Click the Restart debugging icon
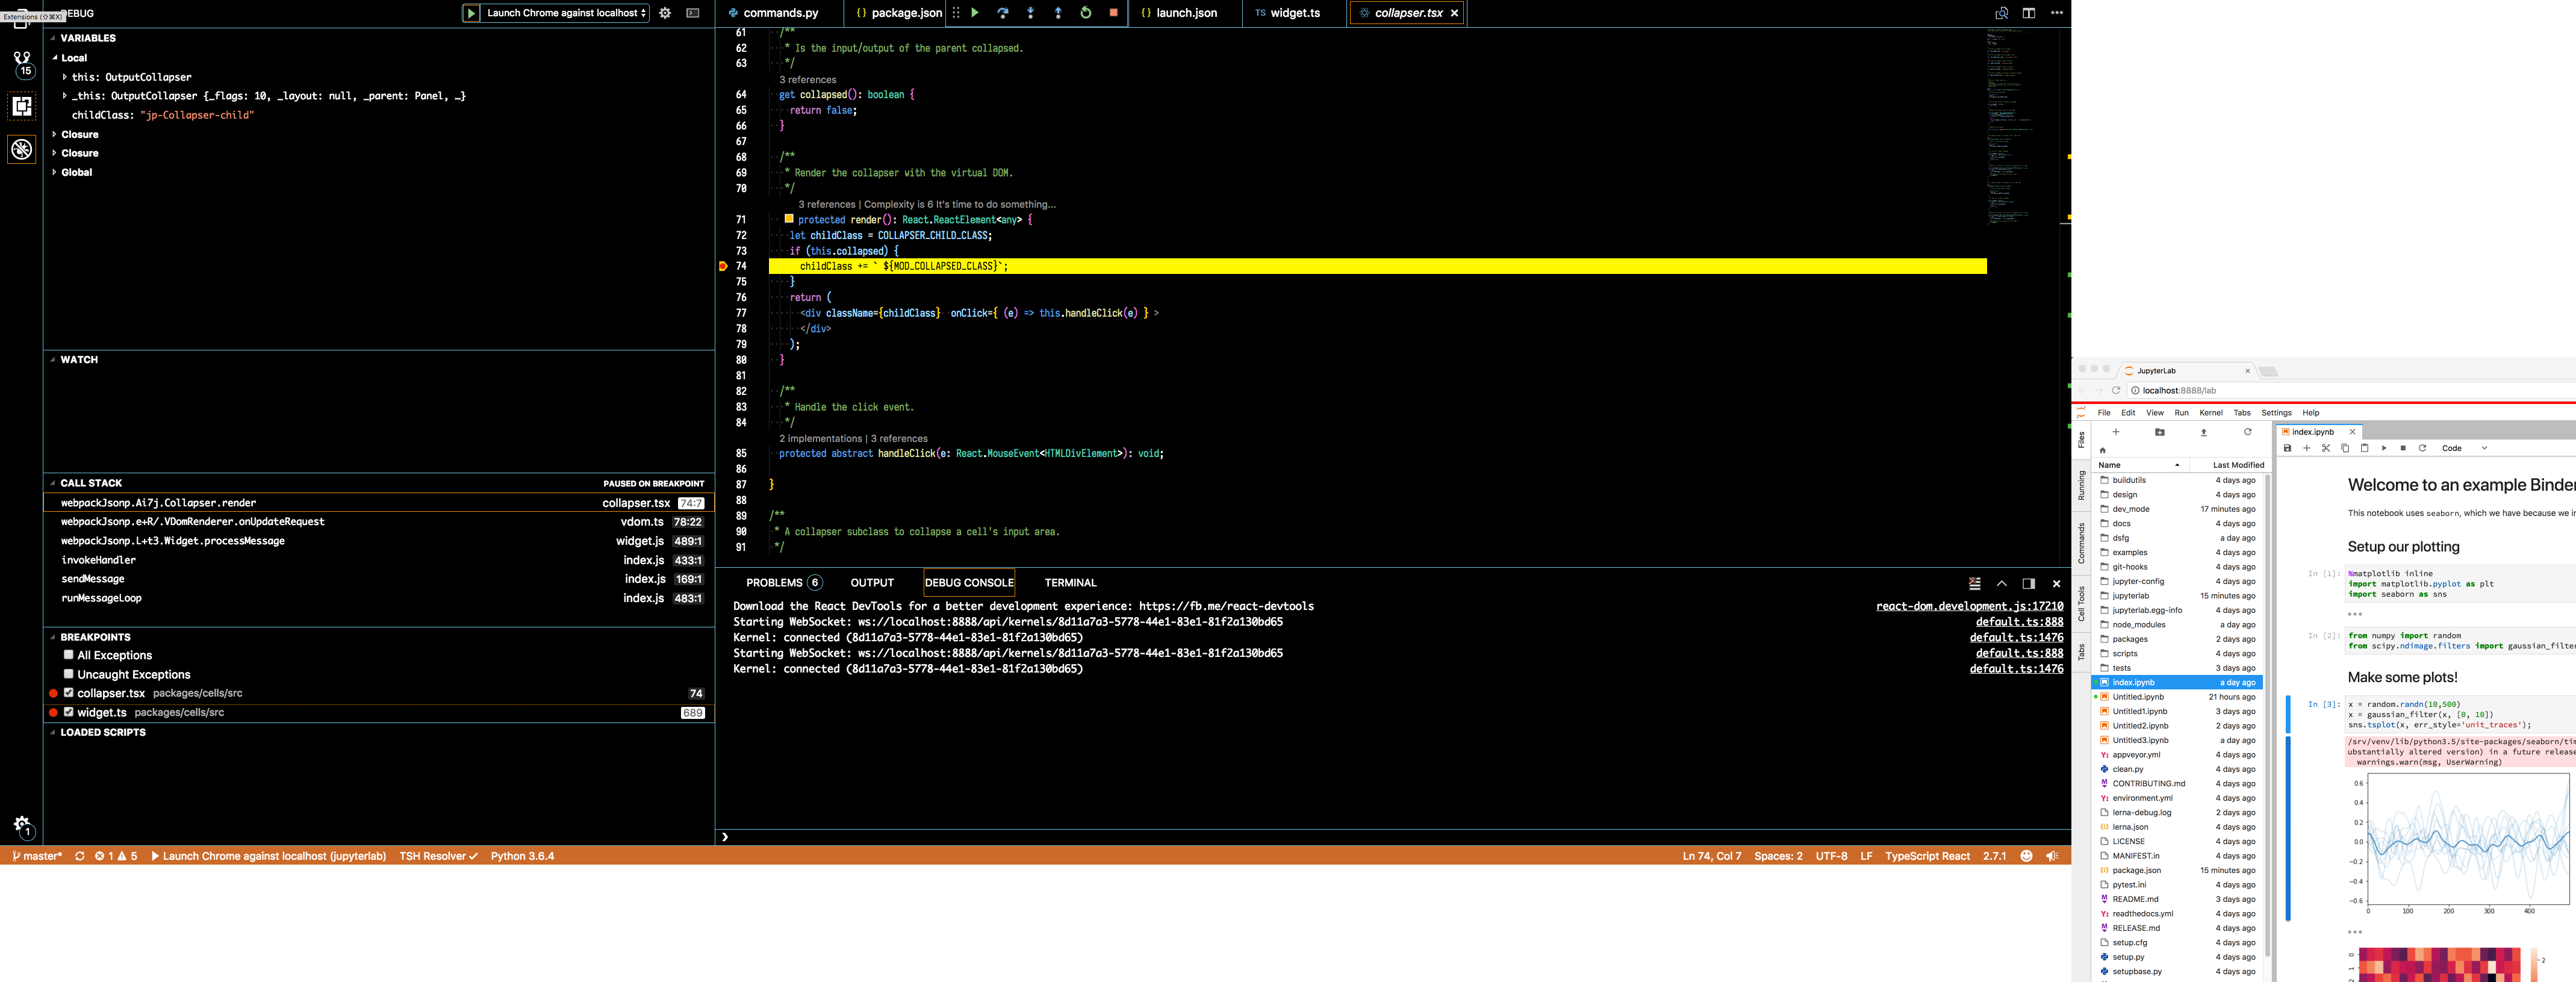Screen dimensions: 2576x982 click(1086, 13)
